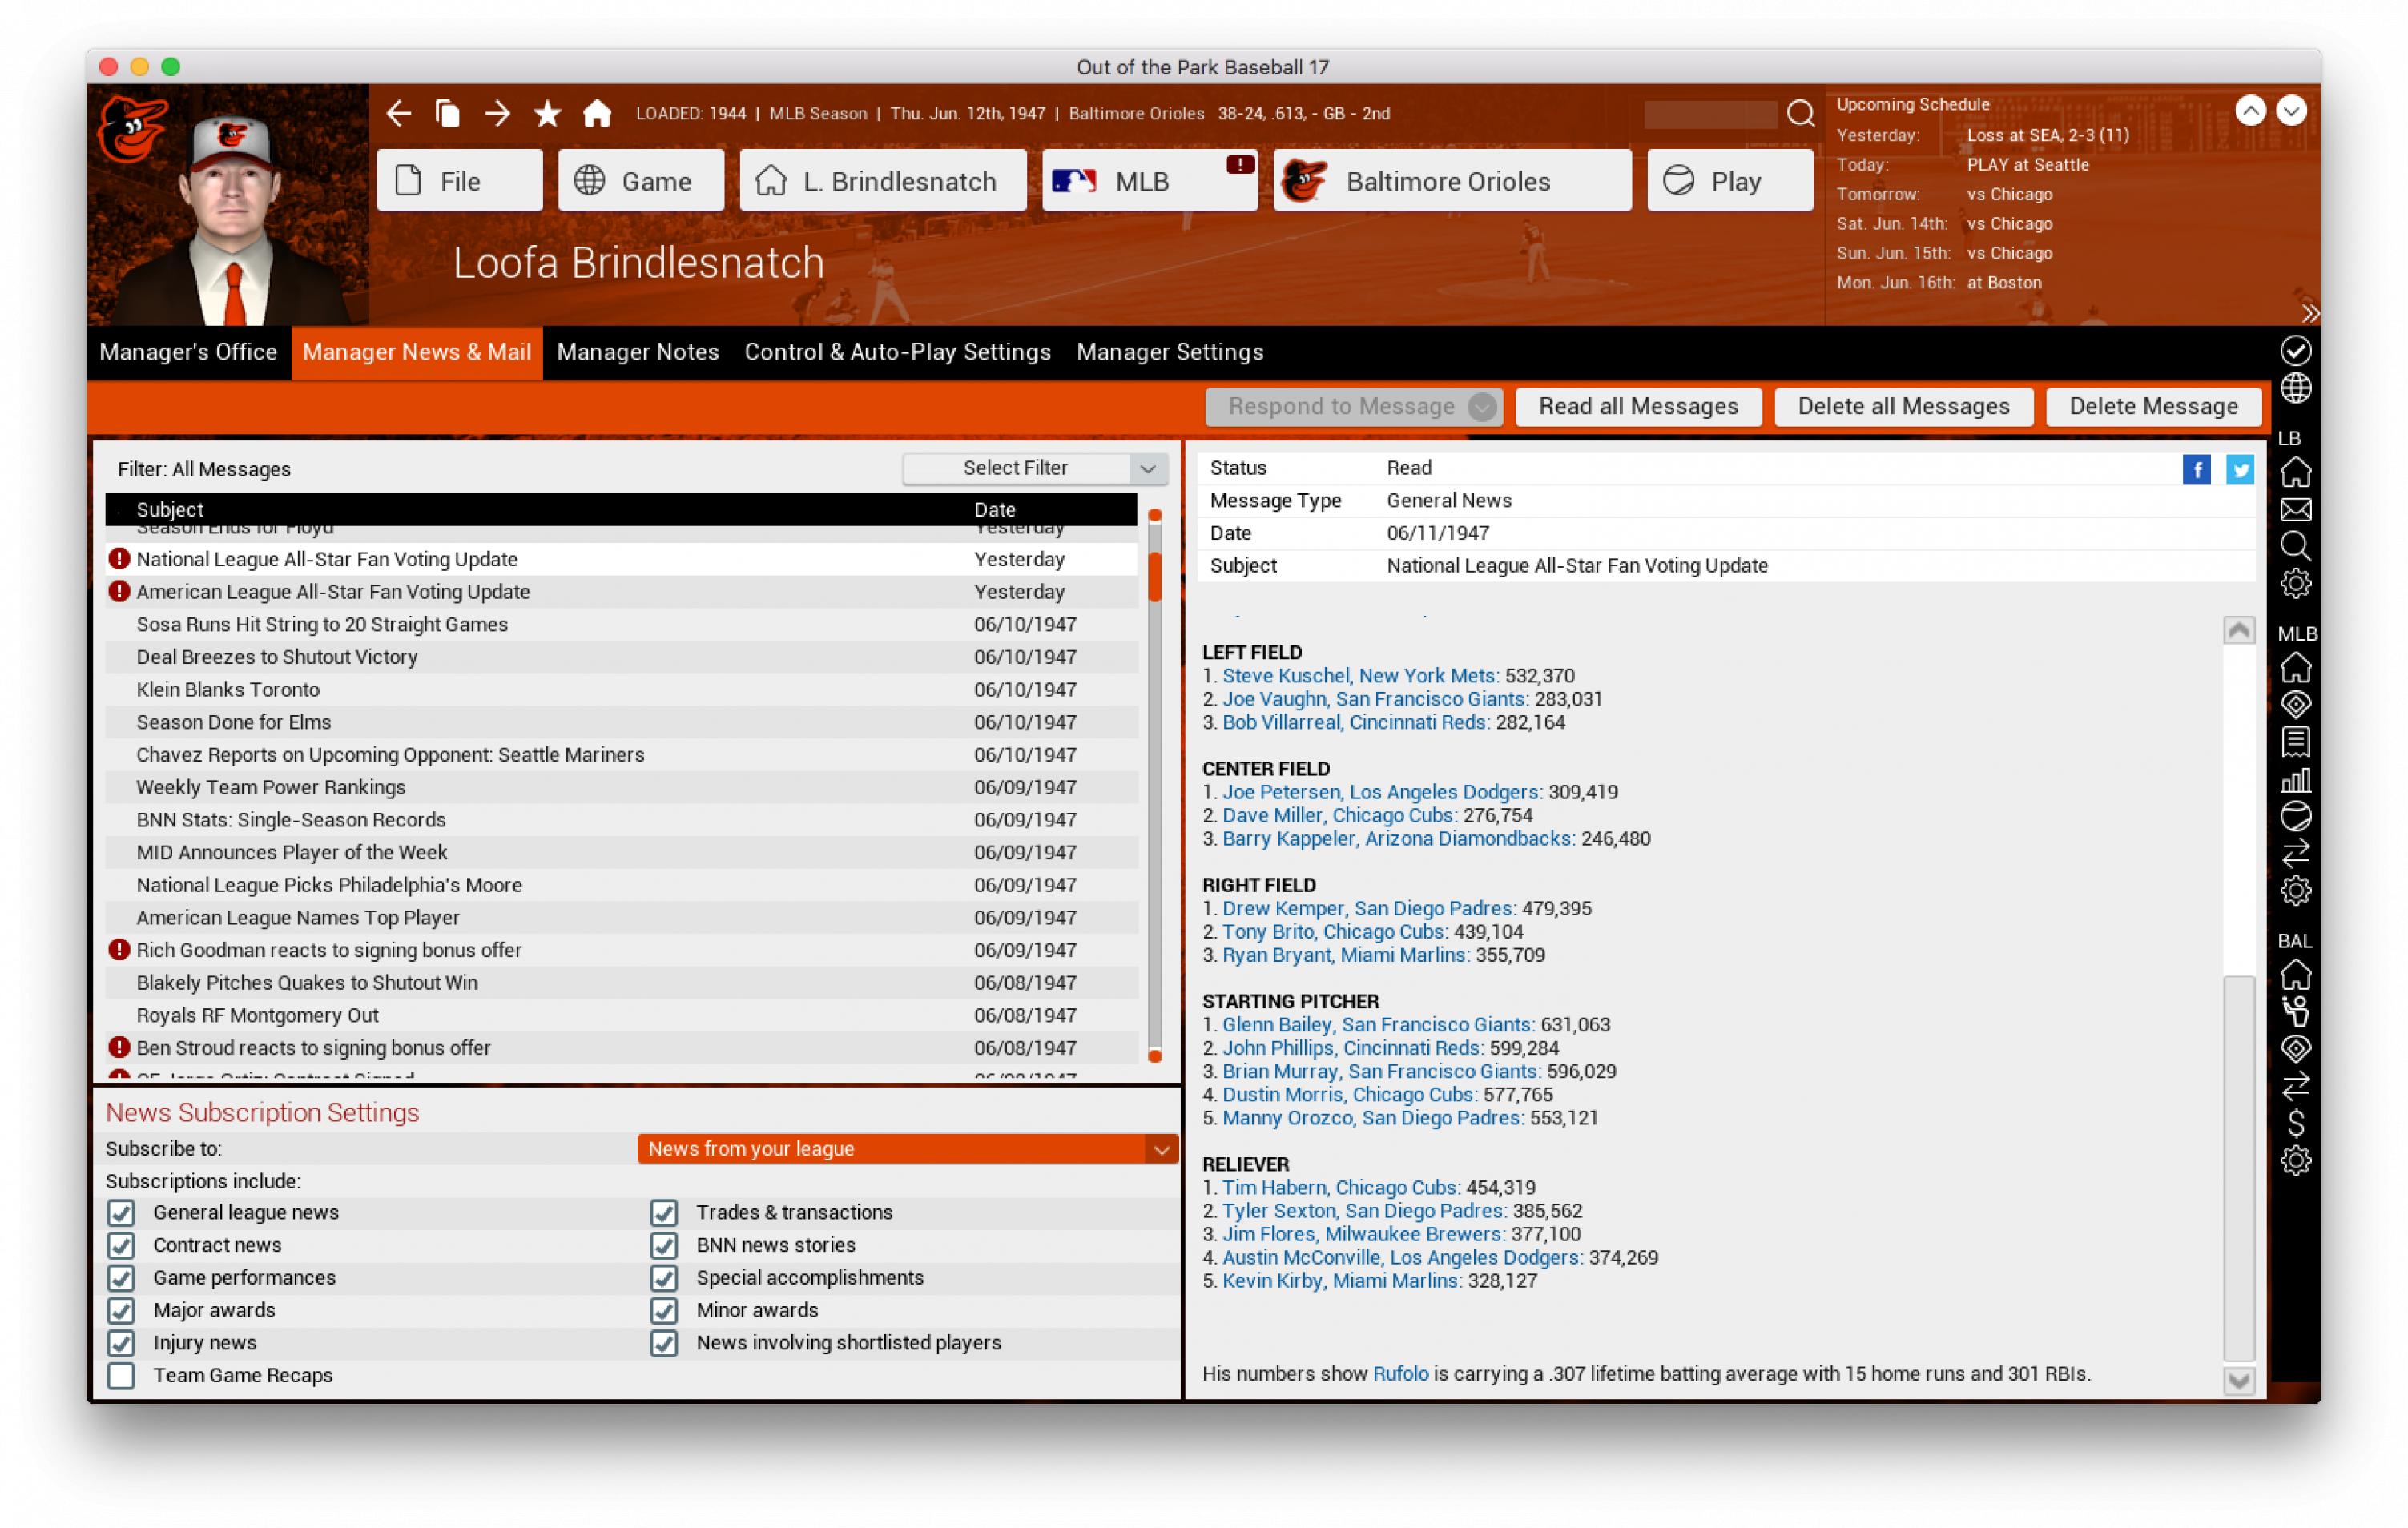This screenshot has height=1528, width=2408.
Task: Click the magnifier search icon near the top search box
Action: tap(1800, 114)
